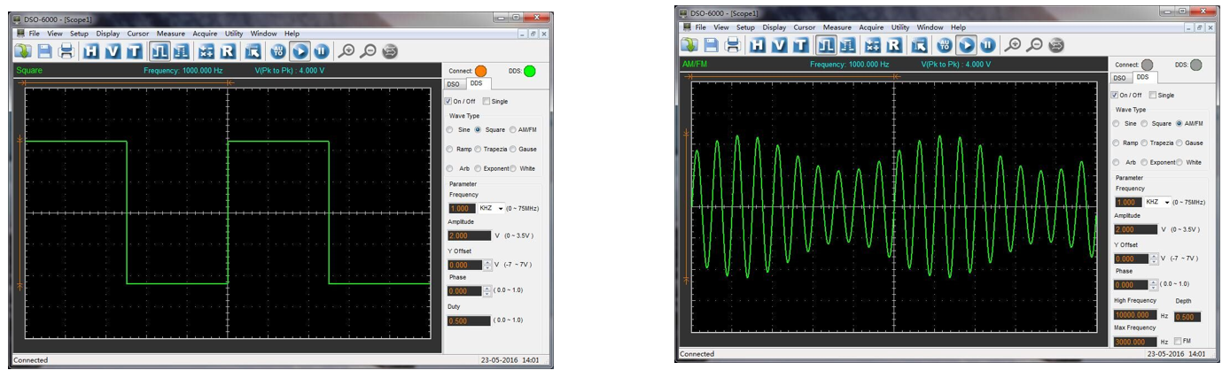Select Exponent wave type in the Square window
The width and height of the screenshot is (1230, 378).
479,168
